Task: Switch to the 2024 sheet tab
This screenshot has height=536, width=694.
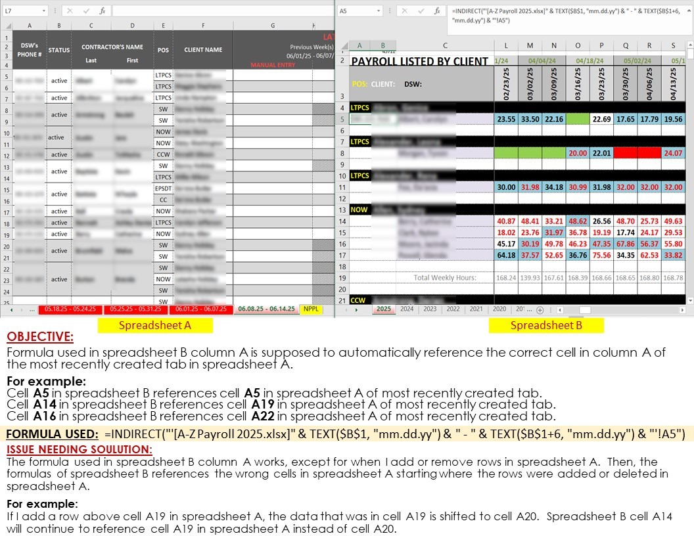Action: coord(407,309)
